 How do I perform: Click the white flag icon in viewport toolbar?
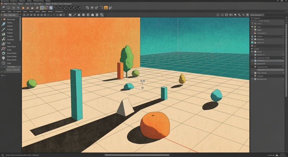(x=70, y=15)
